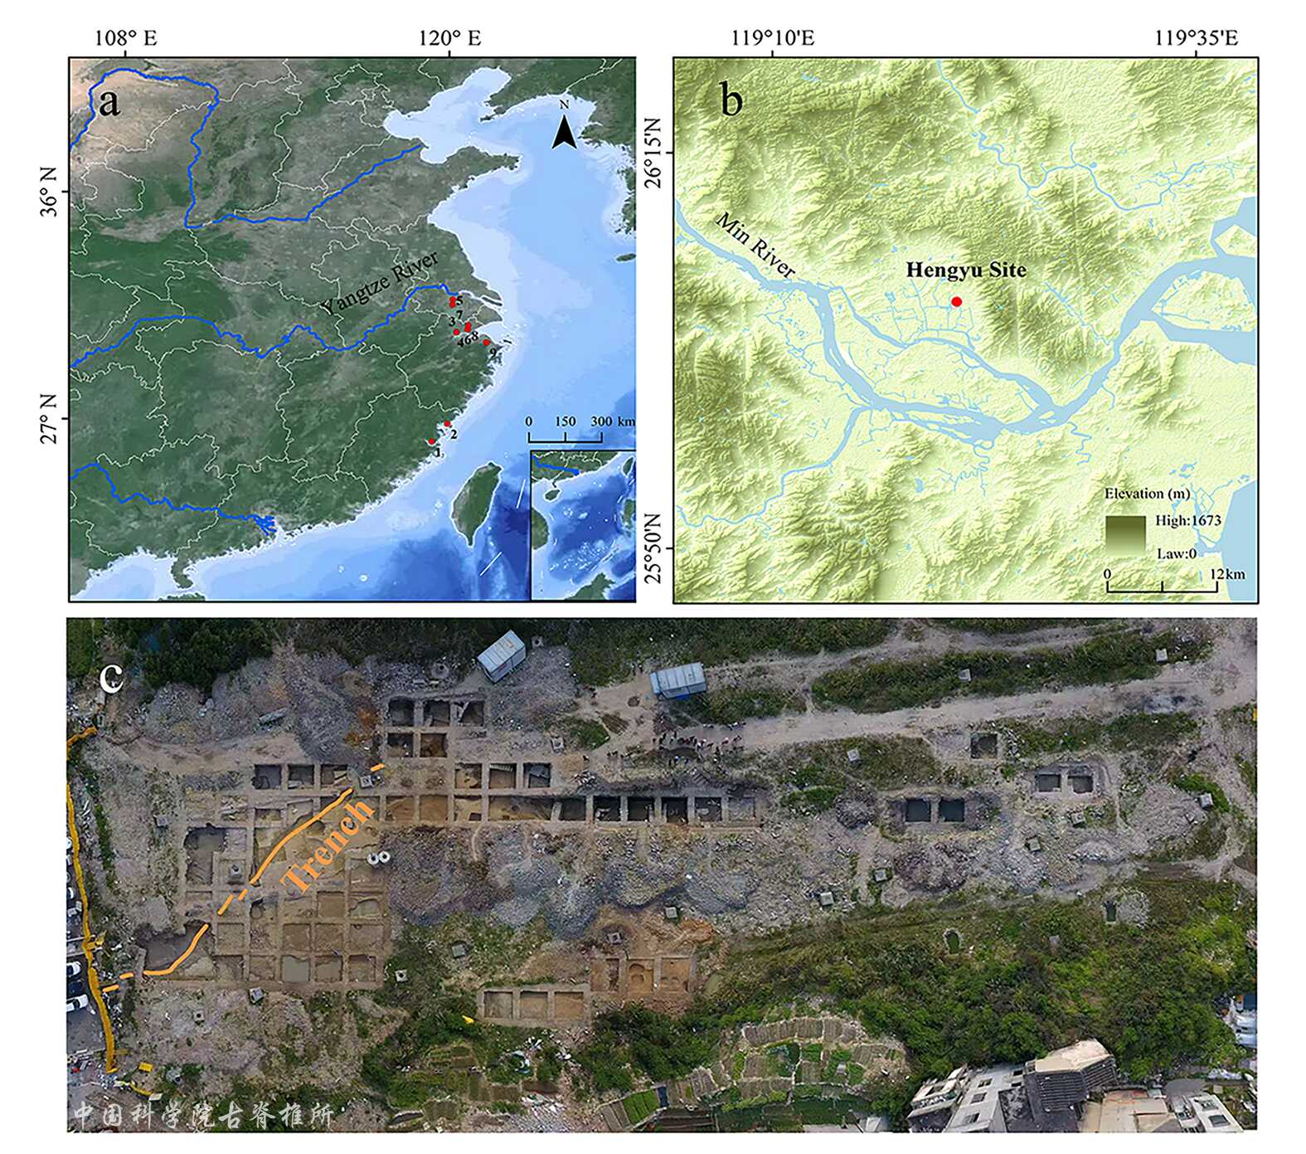Click red site marker numbered 1
Screen dimensions: 1306x1154
432,442
